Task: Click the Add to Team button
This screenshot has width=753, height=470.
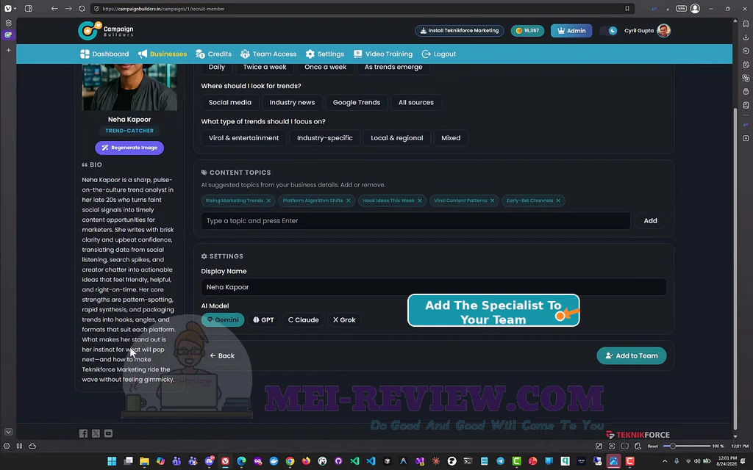Action: coord(632,356)
